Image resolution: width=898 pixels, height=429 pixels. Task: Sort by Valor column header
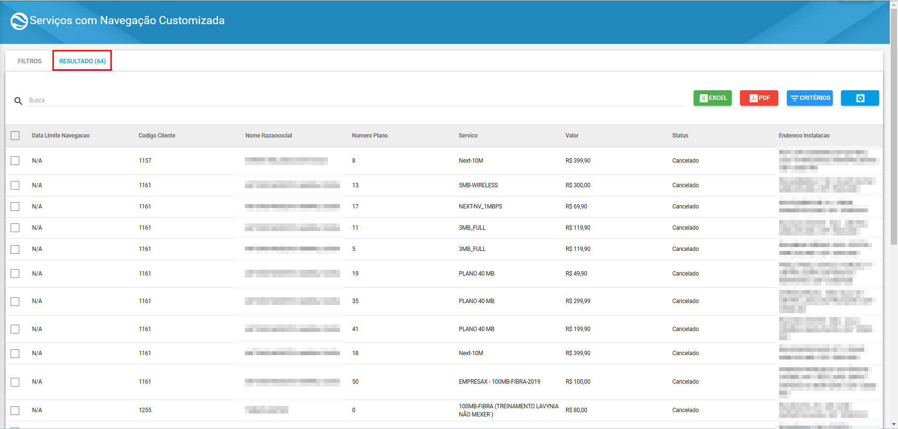point(572,136)
